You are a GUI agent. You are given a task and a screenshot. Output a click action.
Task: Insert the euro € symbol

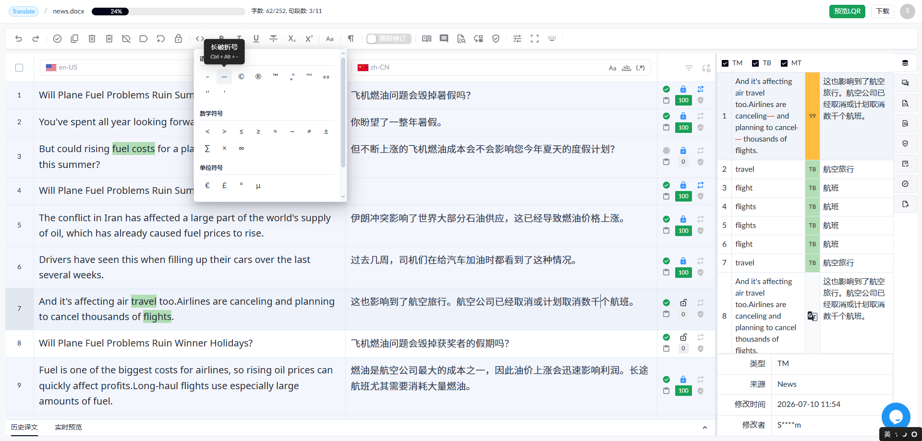pos(207,186)
